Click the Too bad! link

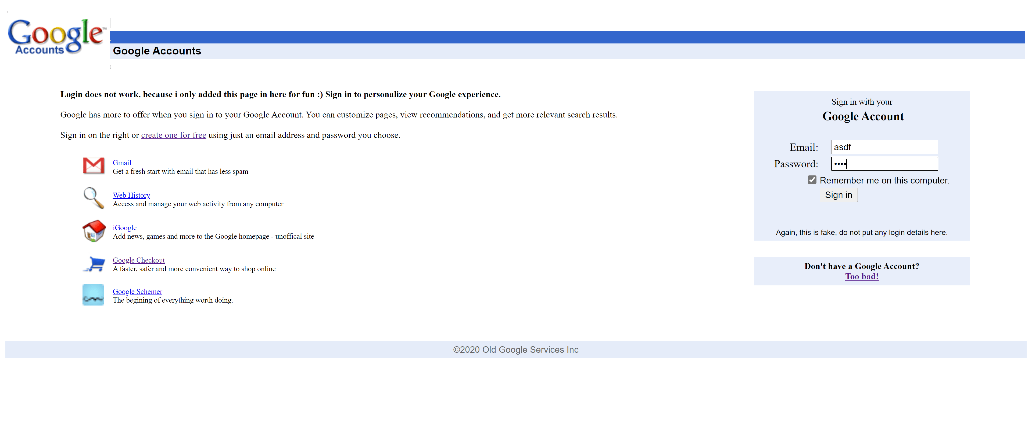point(862,276)
